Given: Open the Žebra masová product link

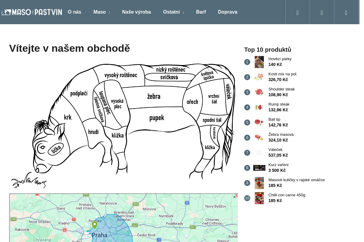Looking at the screenshot, I should (x=281, y=135).
